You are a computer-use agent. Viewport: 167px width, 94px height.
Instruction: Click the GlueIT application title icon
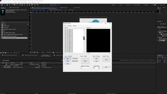click(x=64, y=23)
